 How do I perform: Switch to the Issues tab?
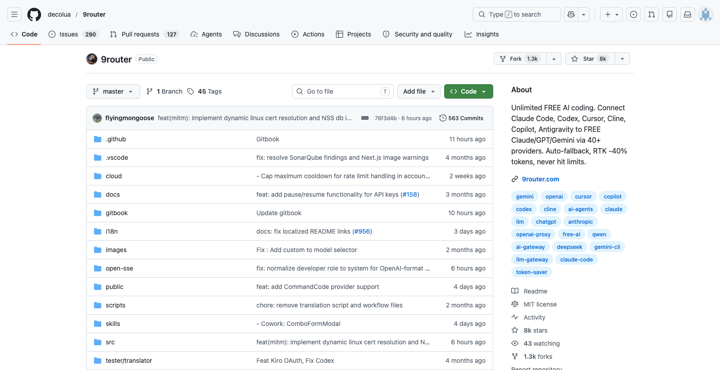(x=73, y=34)
